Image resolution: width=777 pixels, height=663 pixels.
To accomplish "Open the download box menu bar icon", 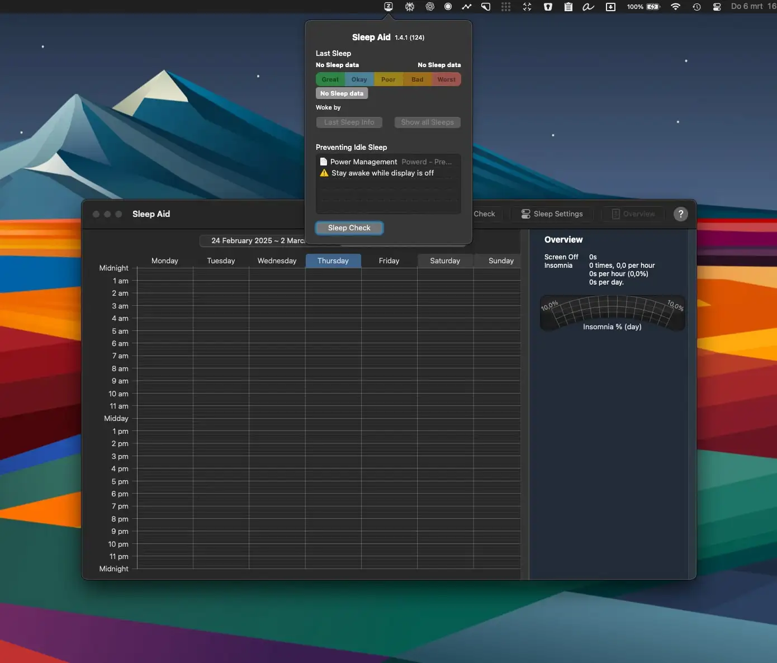I will click(611, 7).
